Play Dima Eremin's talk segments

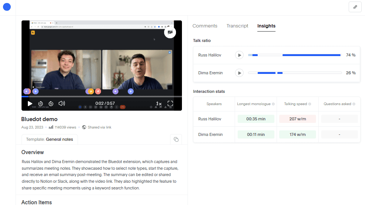pyautogui.click(x=239, y=73)
